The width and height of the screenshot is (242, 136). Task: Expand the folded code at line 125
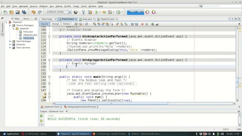[49, 83]
